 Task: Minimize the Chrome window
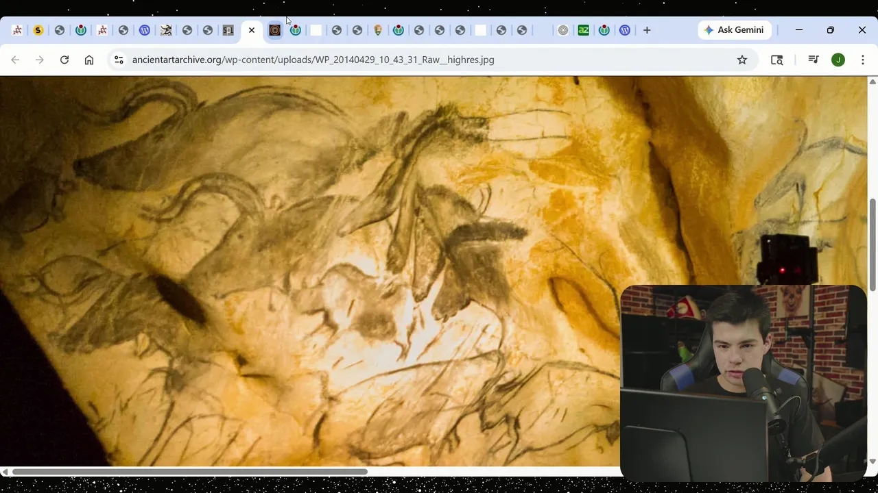[x=799, y=30]
